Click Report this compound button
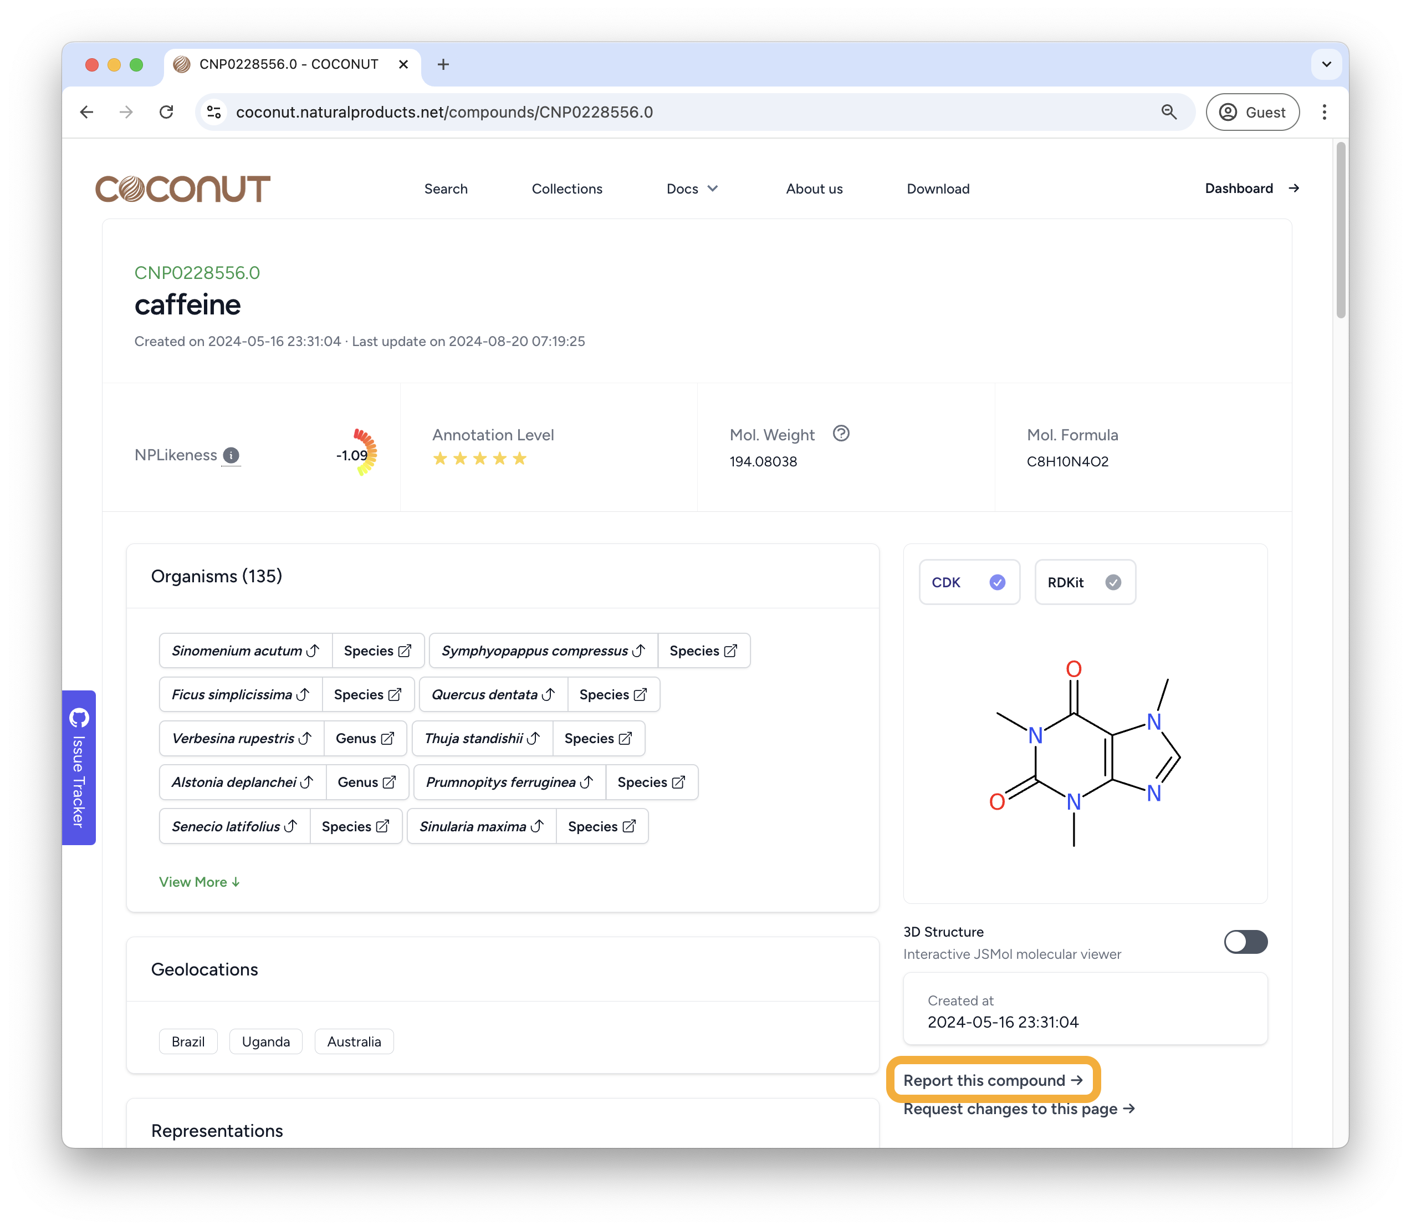The height and width of the screenshot is (1230, 1411). coord(994,1080)
